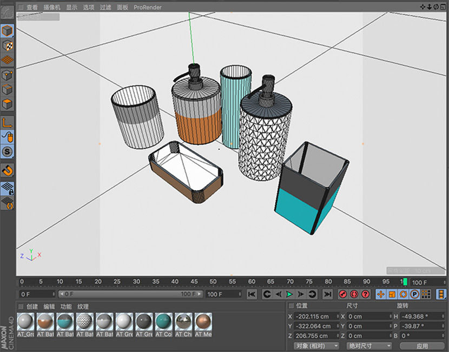Open the 显示 menu

point(71,8)
